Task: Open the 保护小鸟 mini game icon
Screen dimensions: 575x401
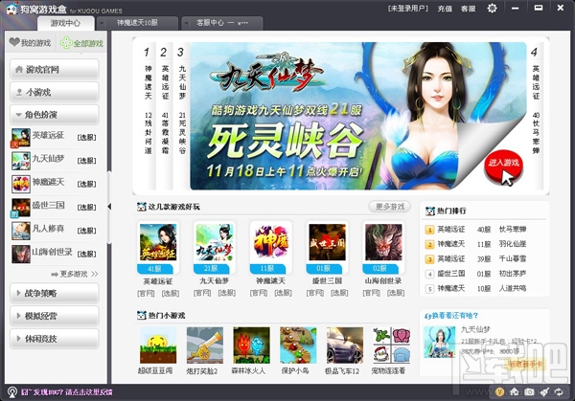Action: tap(298, 345)
